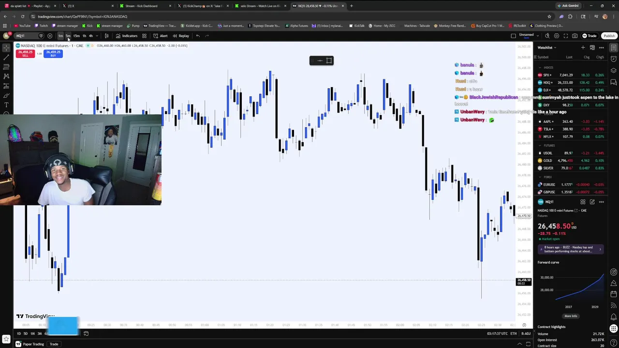The width and height of the screenshot is (619, 348).
Task: Select the crosshair cursor tool
Action: 6,48
